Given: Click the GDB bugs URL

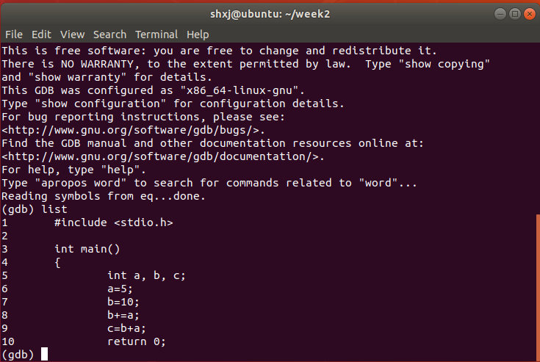Looking at the screenshot, I should coord(131,130).
